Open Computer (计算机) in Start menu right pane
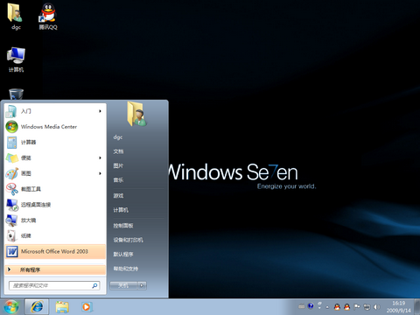The width and height of the screenshot is (420, 315). [121, 210]
